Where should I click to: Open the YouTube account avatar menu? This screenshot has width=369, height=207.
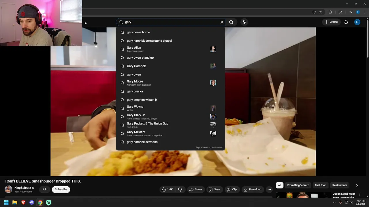tap(357, 22)
